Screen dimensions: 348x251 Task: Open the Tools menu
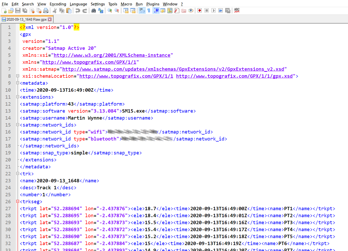point(113,4)
